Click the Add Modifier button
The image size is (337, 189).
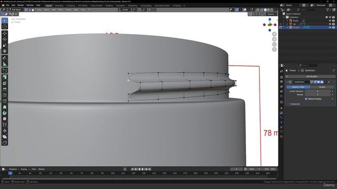point(310,77)
